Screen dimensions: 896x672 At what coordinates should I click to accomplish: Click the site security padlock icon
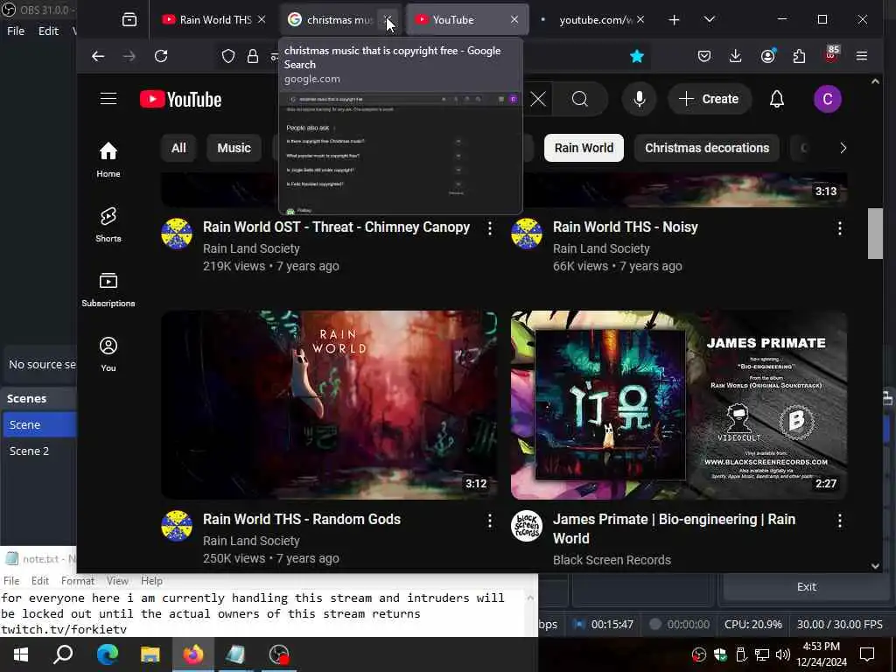pyautogui.click(x=253, y=56)
